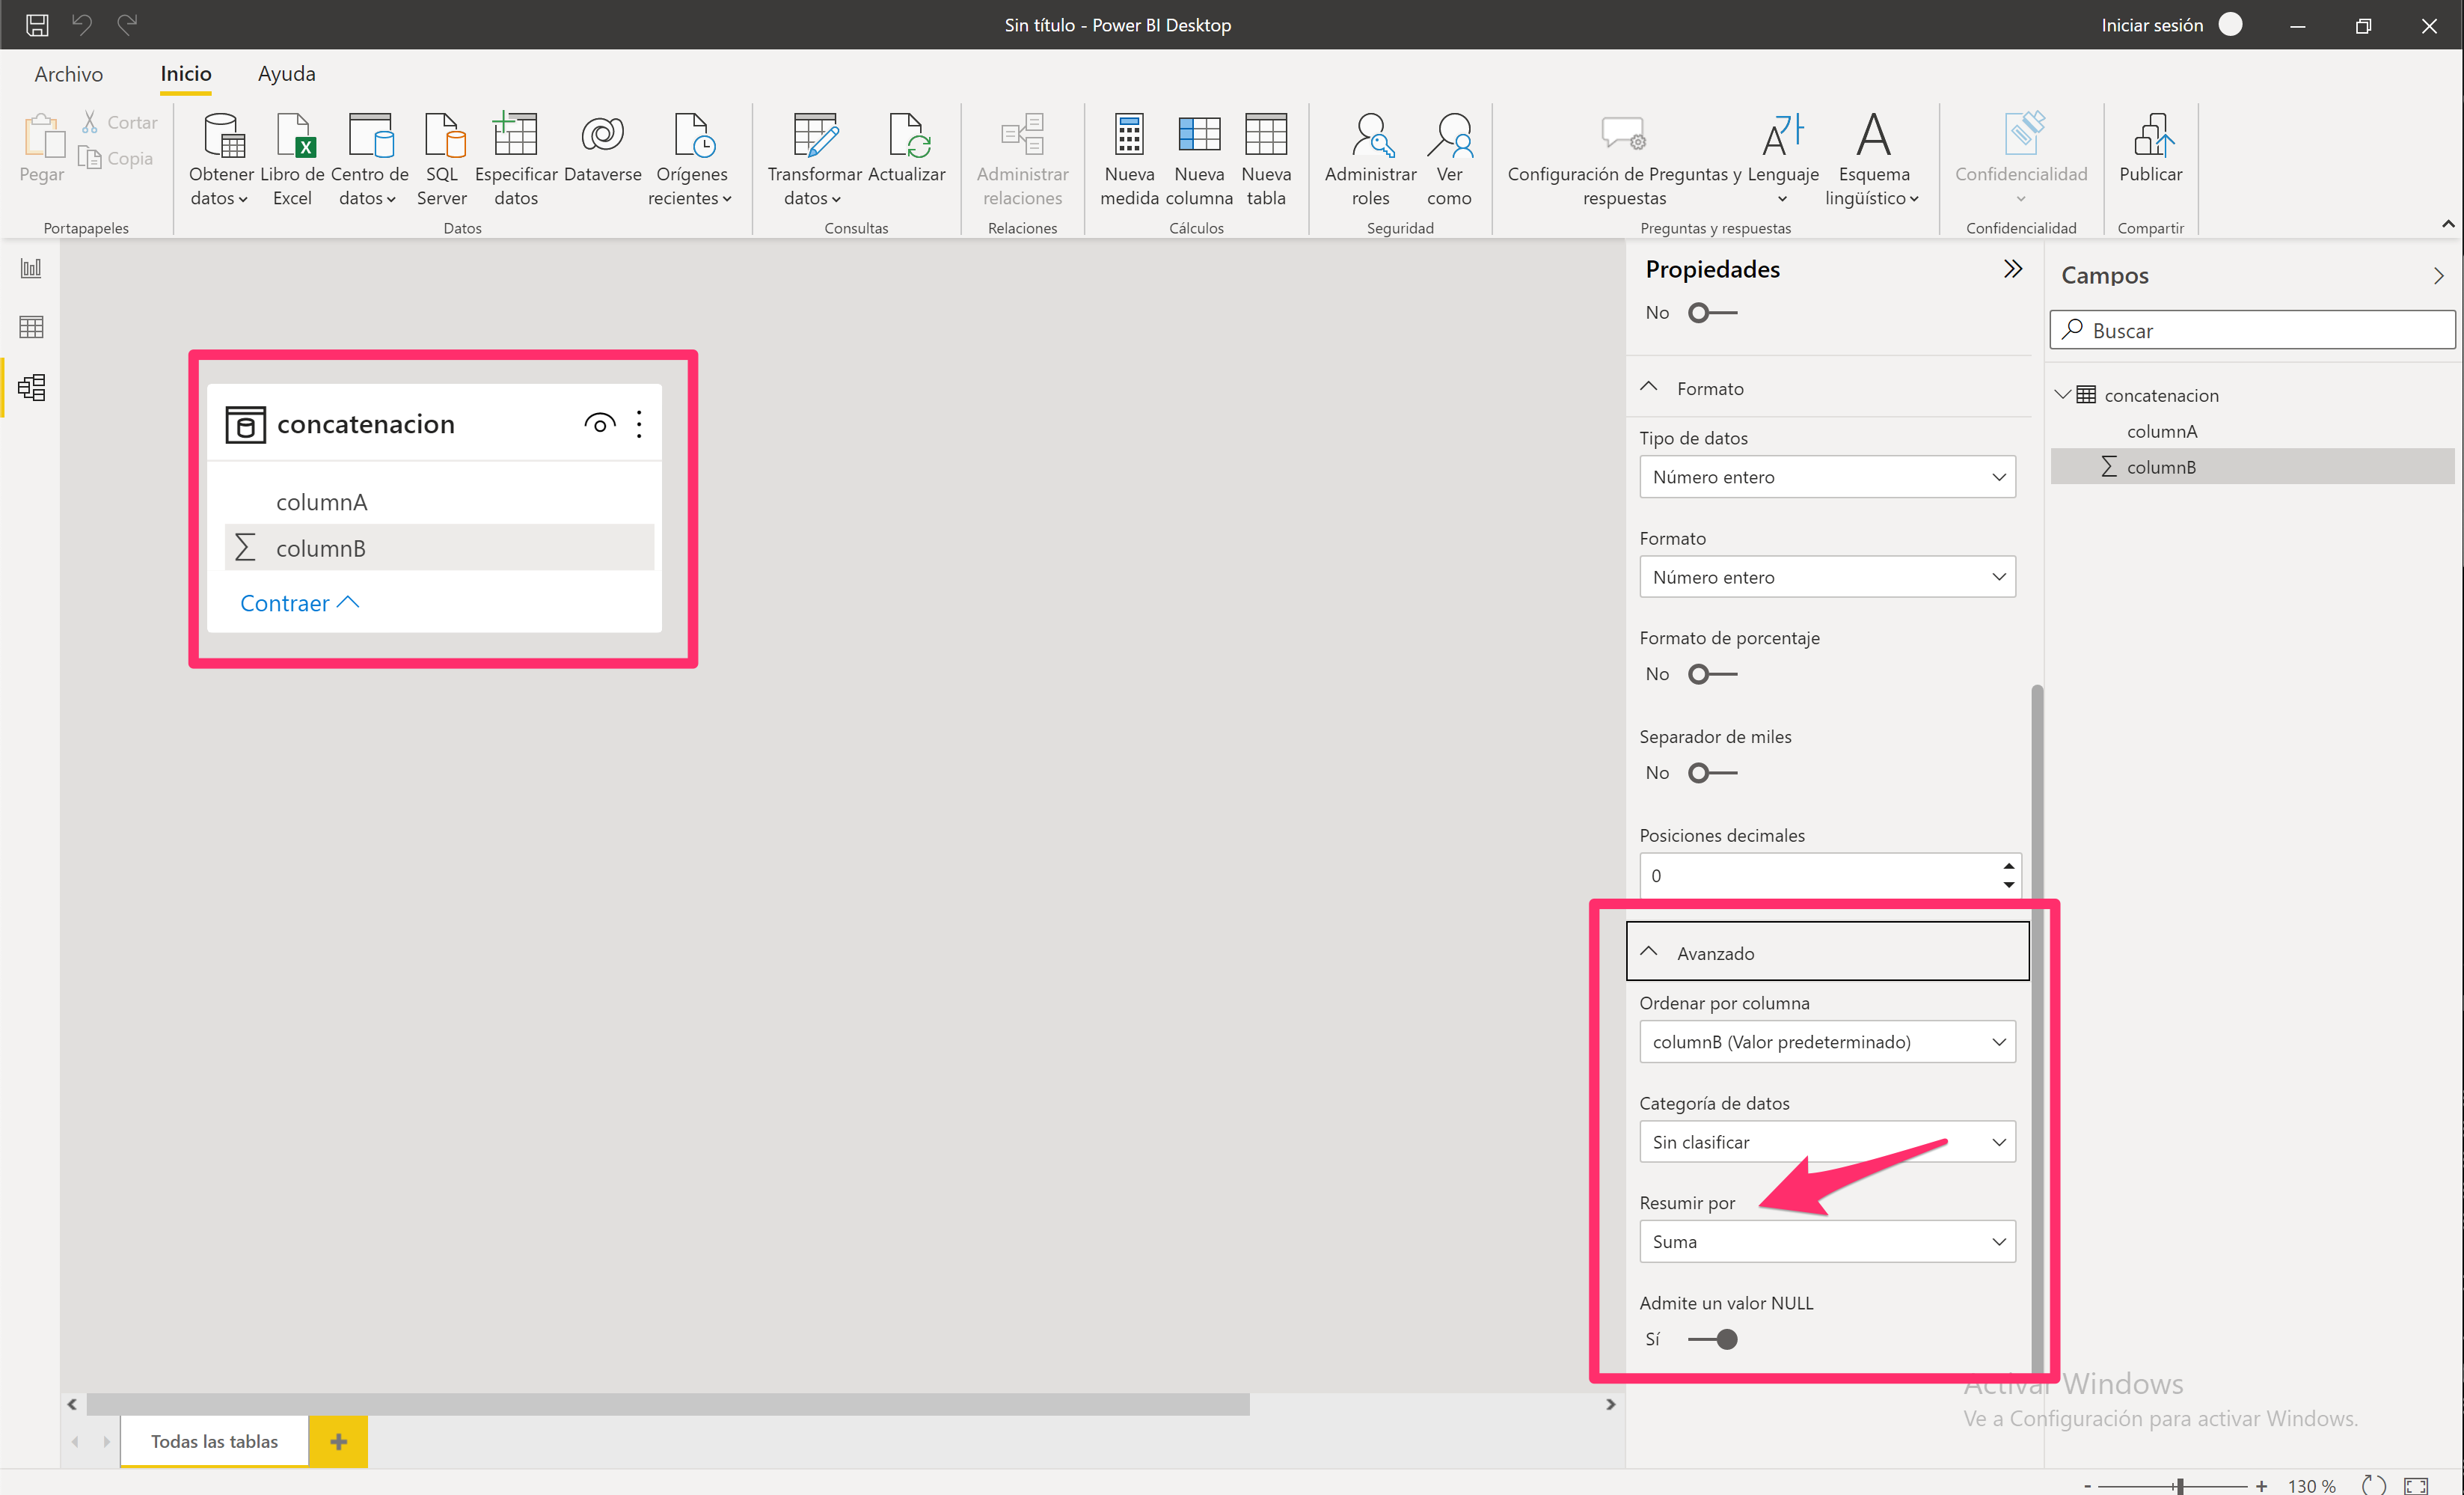Click Ver como icon
This screenshot has width=2464, height=1495.
(x=1449, y=160)
